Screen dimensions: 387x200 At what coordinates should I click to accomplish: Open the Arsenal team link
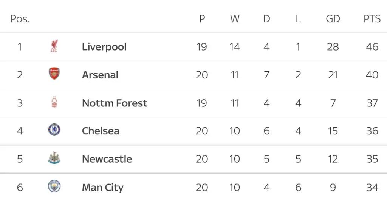pyautogui.click(x=100, y=75)
